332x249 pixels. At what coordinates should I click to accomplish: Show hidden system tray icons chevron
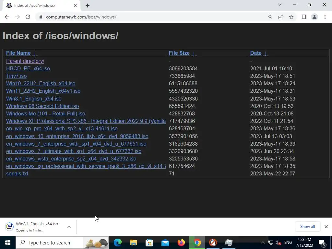pyautogui.click(x=263, y=243)
